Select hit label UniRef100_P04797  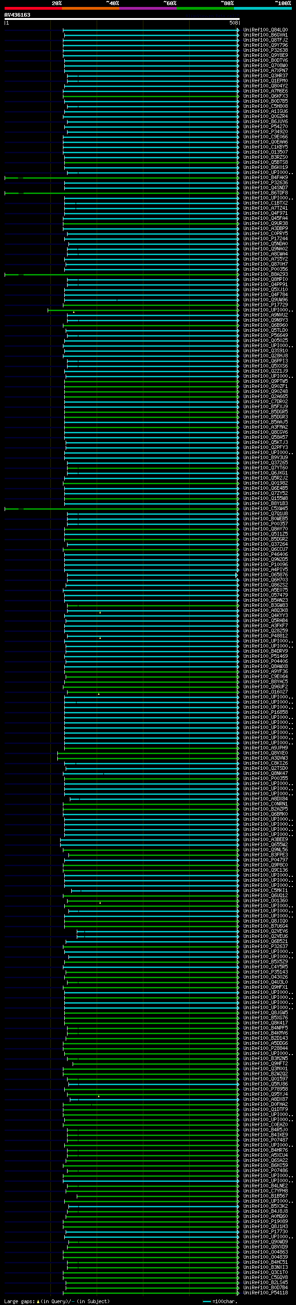click(265, 860)
